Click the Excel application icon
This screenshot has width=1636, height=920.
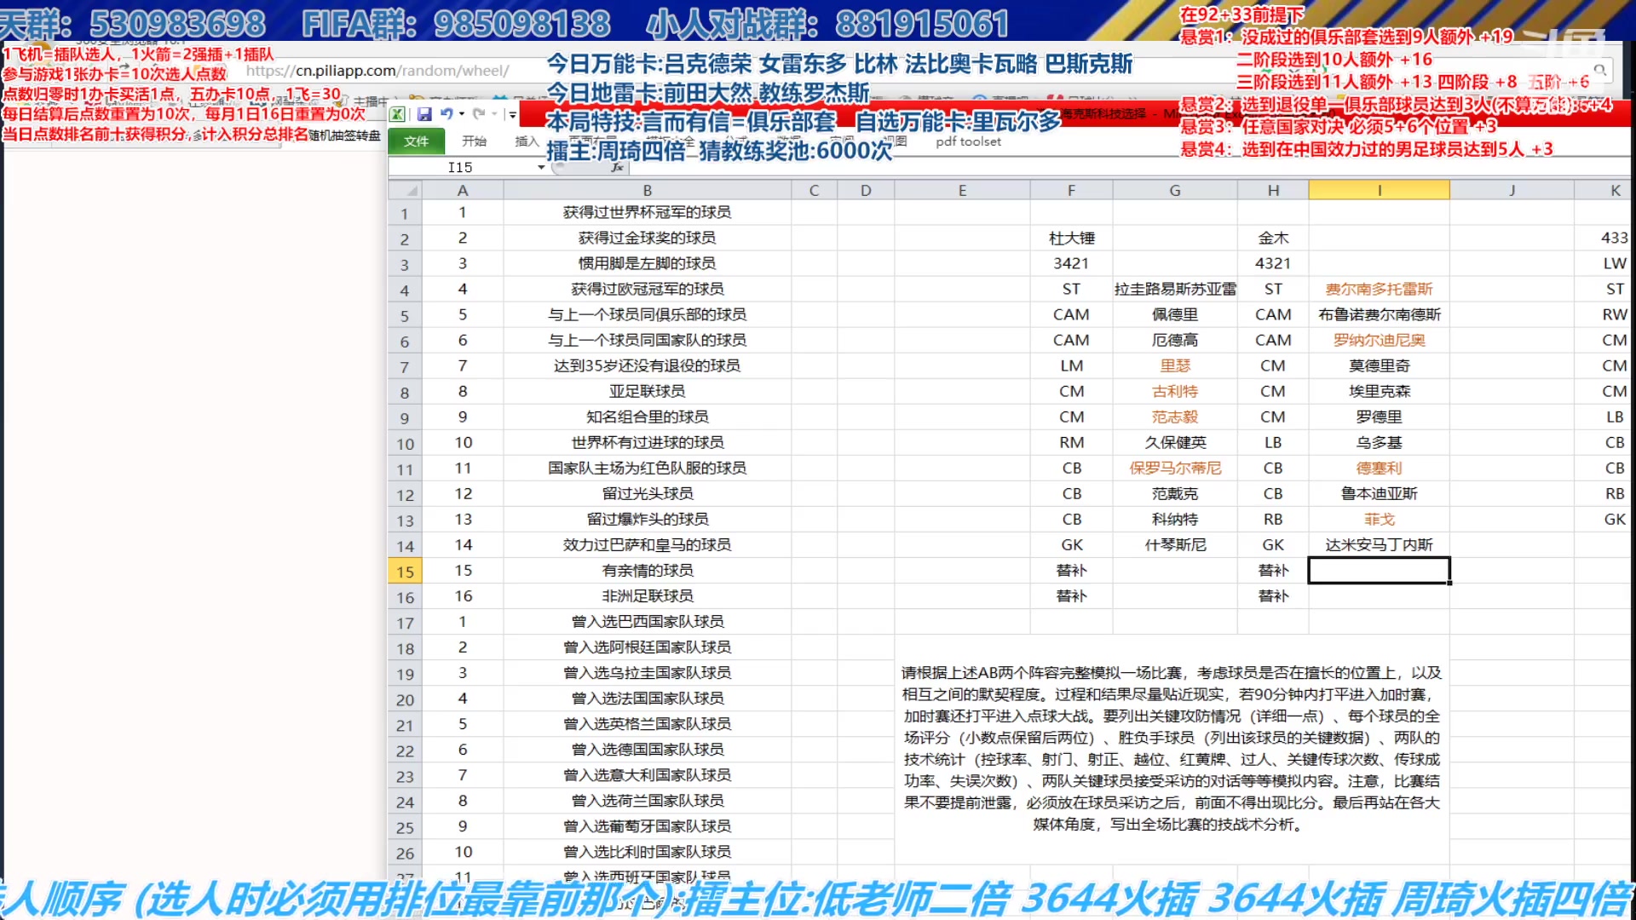[397, 114]
